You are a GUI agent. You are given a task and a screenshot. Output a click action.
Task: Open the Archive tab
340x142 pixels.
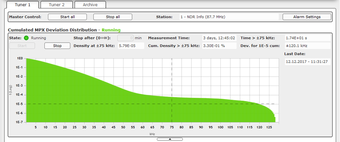[90, 5]
